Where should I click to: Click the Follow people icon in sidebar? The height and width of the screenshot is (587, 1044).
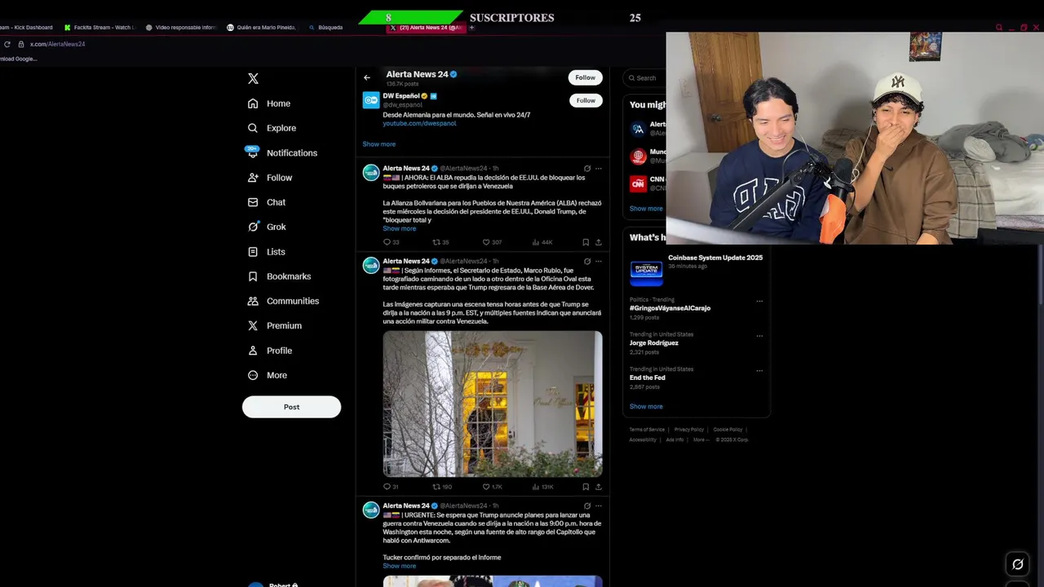[253, 178]
